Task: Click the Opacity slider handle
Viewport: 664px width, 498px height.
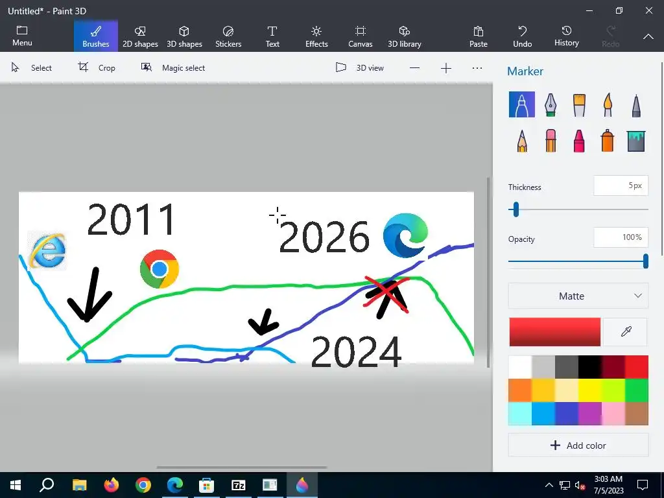Action: (x=645, y=261)
